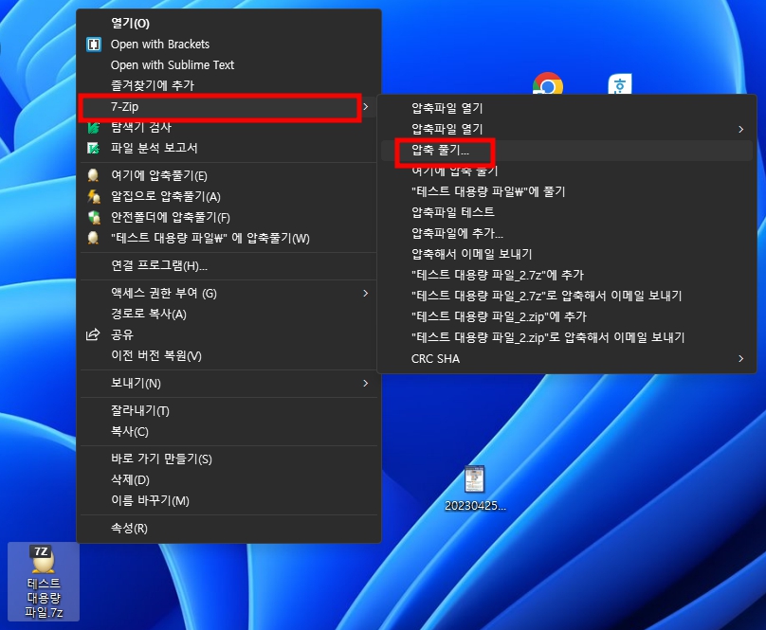This screenshot has height=630, width=766.
Task: Select 이전 버전 복원(V)
Action: tap(228, 355)
